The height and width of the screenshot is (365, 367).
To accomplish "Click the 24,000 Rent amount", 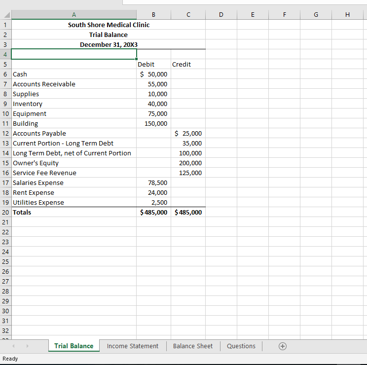I will pyautogui.click(x=153, y=192).
